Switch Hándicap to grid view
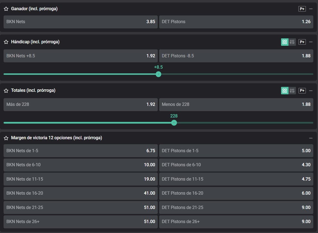The height and width of the screenshot is (233, 318). point(285,42)
